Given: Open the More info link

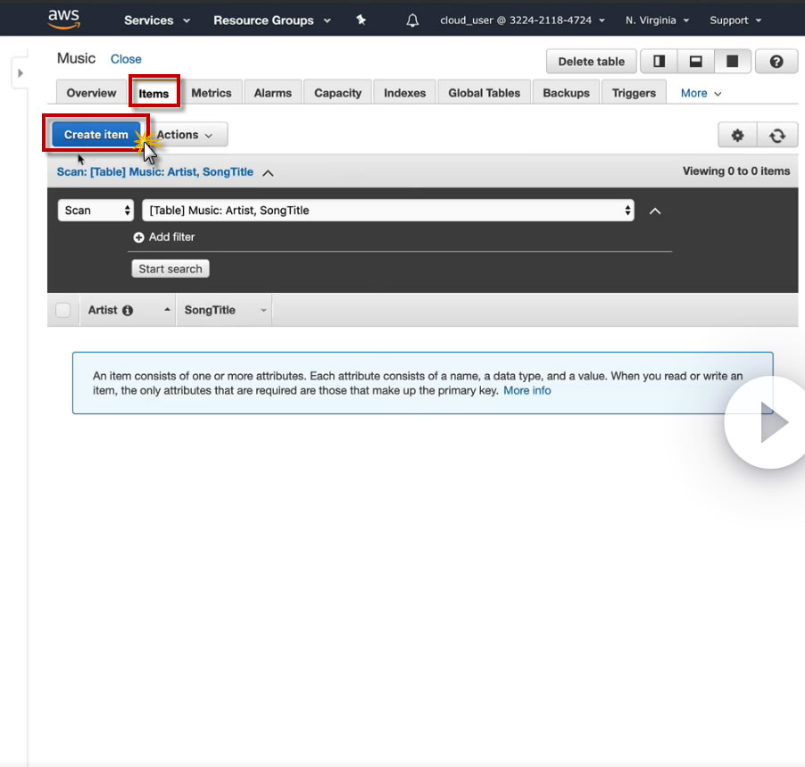Looking at the screenshot, I should coord(527,390).
